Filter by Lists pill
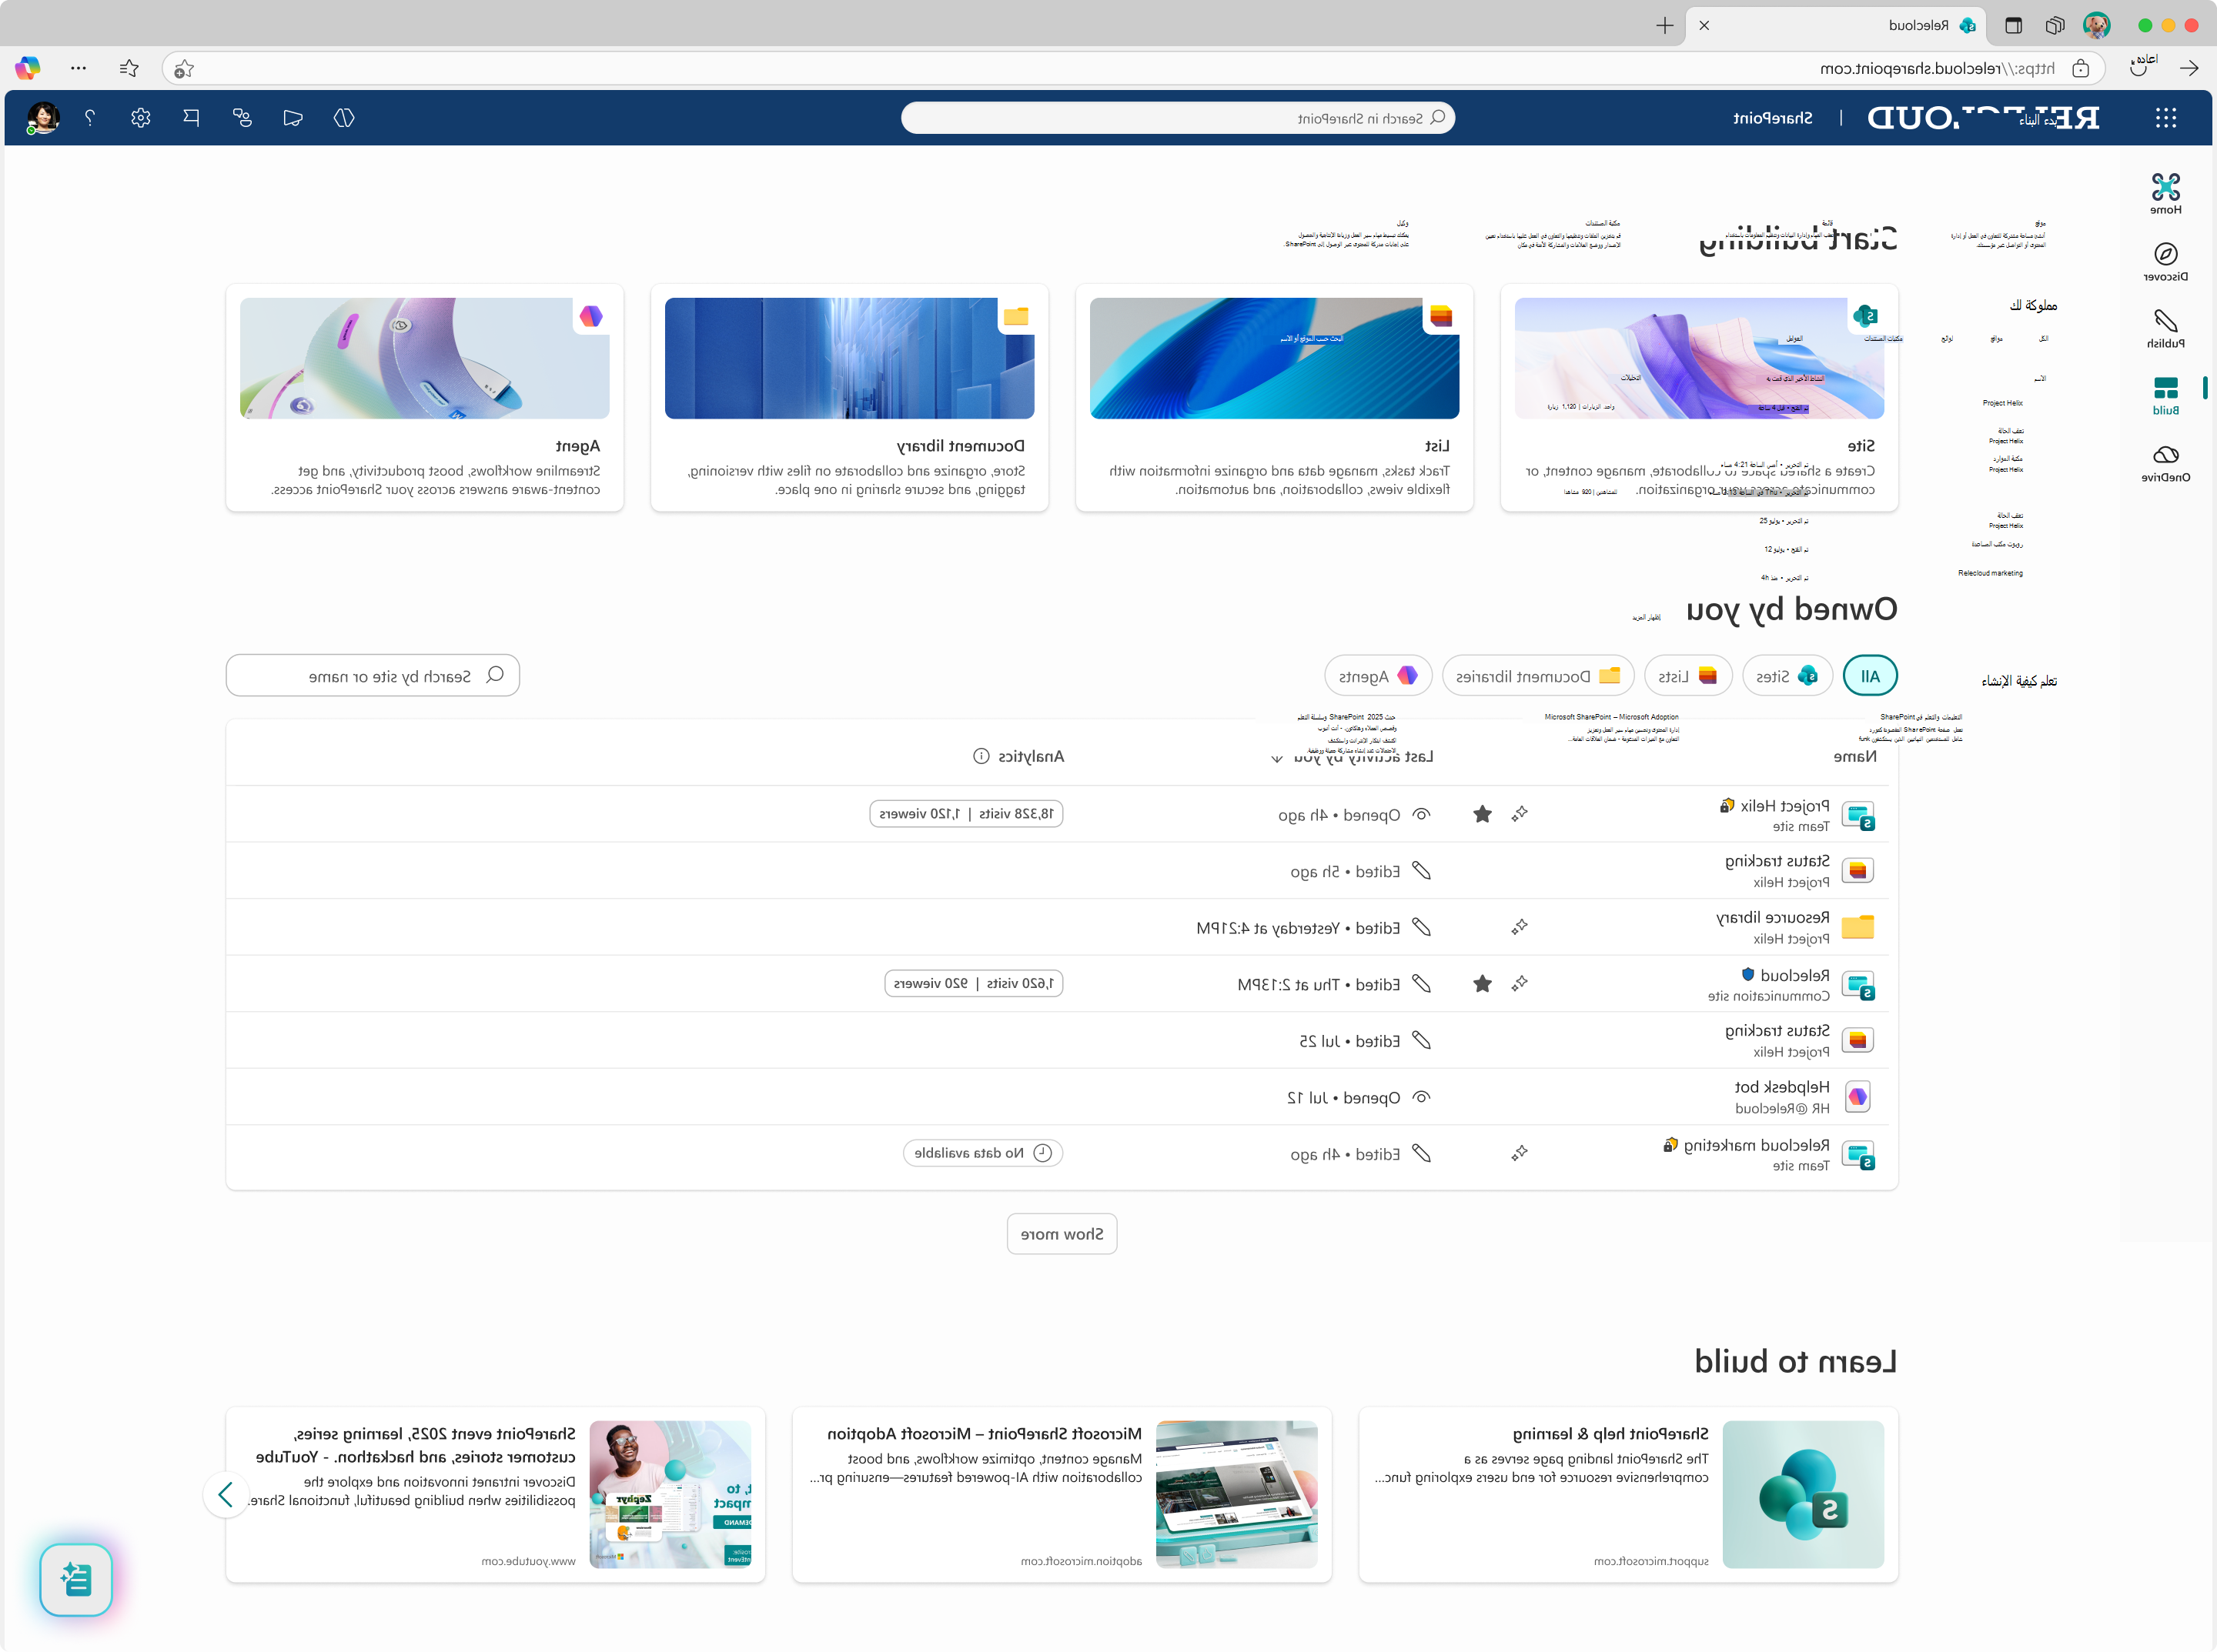Screen dimensions: 2217x1652 [1687, 676]
